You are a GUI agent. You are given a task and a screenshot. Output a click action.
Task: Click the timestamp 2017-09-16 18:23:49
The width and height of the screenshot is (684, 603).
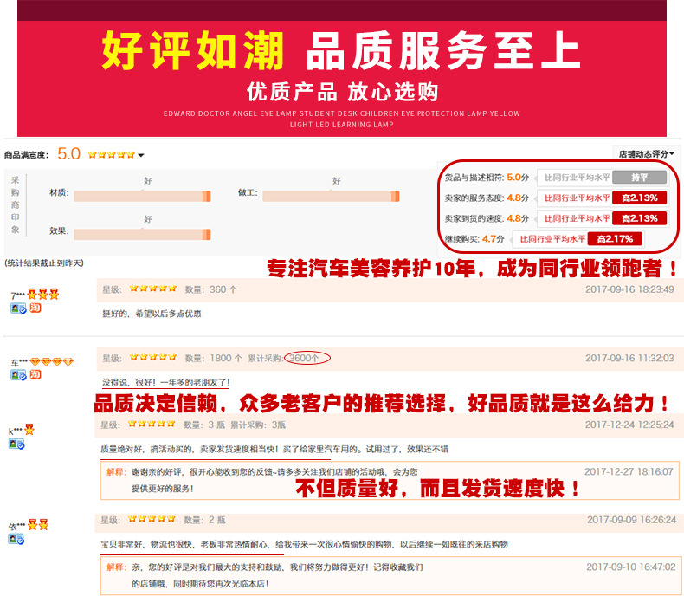pos(629,289)
